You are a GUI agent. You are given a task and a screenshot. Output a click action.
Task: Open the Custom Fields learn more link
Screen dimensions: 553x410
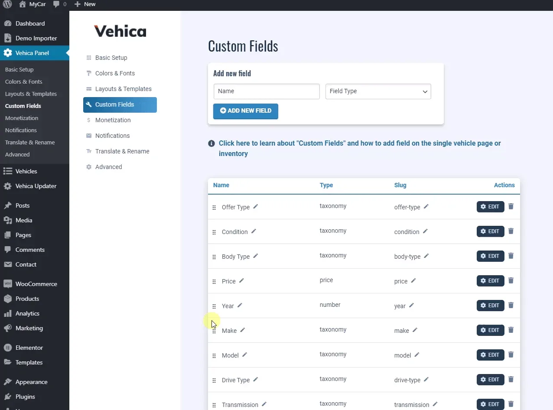tap(360, 148)
